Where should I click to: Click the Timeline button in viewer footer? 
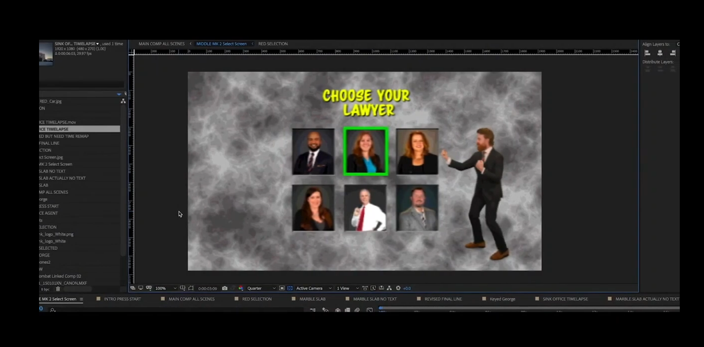(x=381, y=288)
